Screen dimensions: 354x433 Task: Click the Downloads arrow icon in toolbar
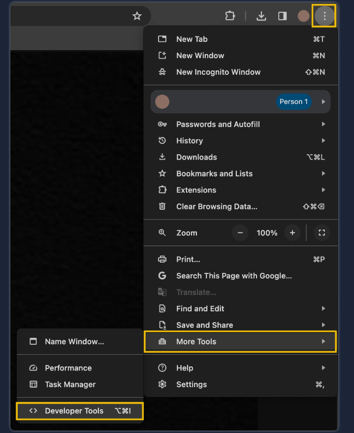[261, 16]
